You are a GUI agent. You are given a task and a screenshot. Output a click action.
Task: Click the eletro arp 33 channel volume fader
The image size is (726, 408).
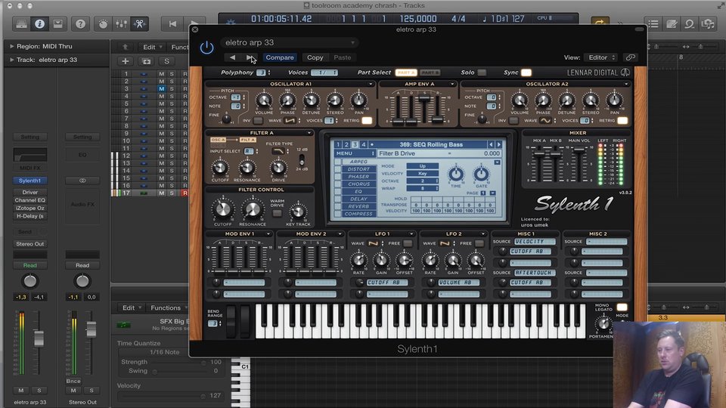pyautogui.click(x=39, y=338)
